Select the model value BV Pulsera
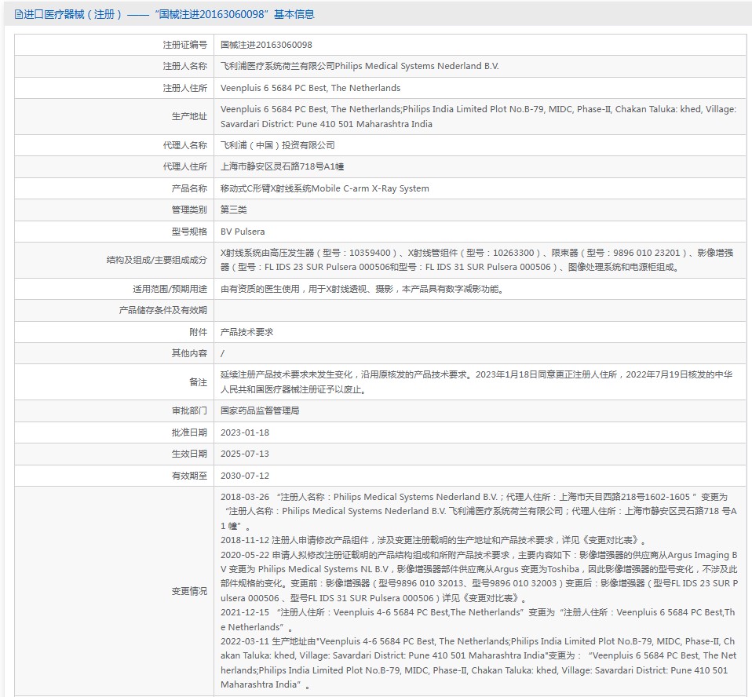752x697 pixels. (243, 232)
